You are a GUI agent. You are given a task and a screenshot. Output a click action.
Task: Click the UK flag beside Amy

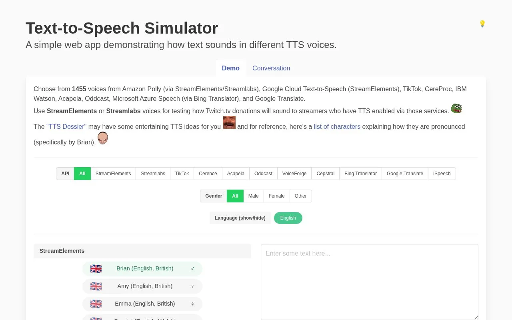pyautogui.click(x=96, y=286)
